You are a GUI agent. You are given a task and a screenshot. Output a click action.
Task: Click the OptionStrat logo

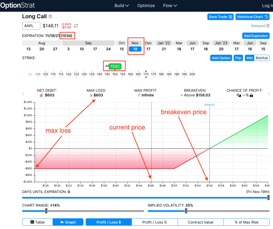click(x=17, y=6)
